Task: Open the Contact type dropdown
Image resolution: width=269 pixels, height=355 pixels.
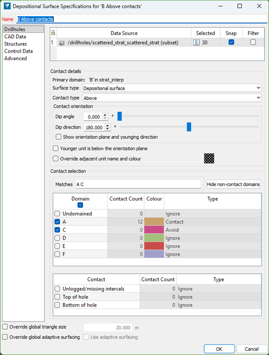Action: click(172, 98)
